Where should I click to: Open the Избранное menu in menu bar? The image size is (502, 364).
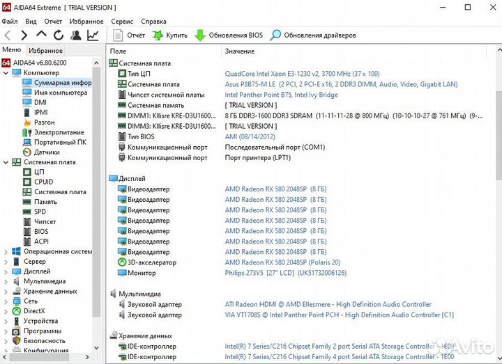(x=86, y=22)
